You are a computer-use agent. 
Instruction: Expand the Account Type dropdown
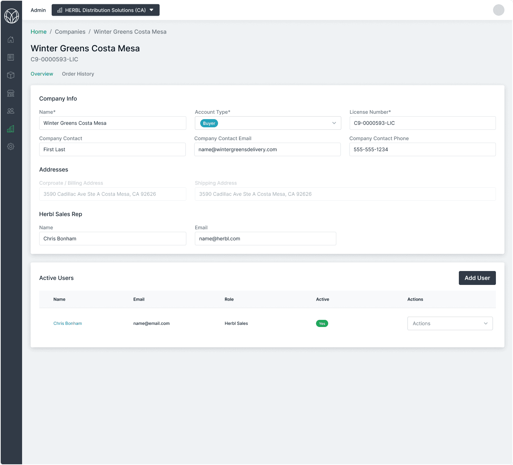tap(268, 123)
